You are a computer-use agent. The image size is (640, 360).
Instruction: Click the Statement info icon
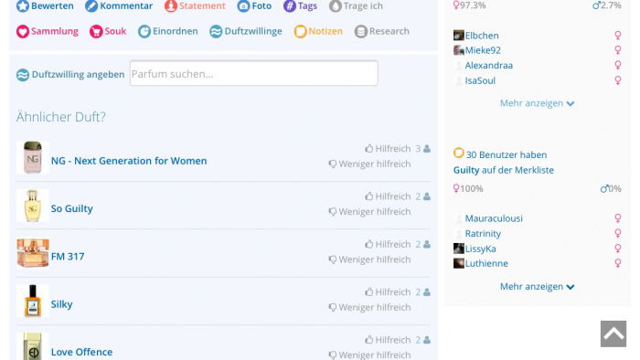click(x=171, y=6)
